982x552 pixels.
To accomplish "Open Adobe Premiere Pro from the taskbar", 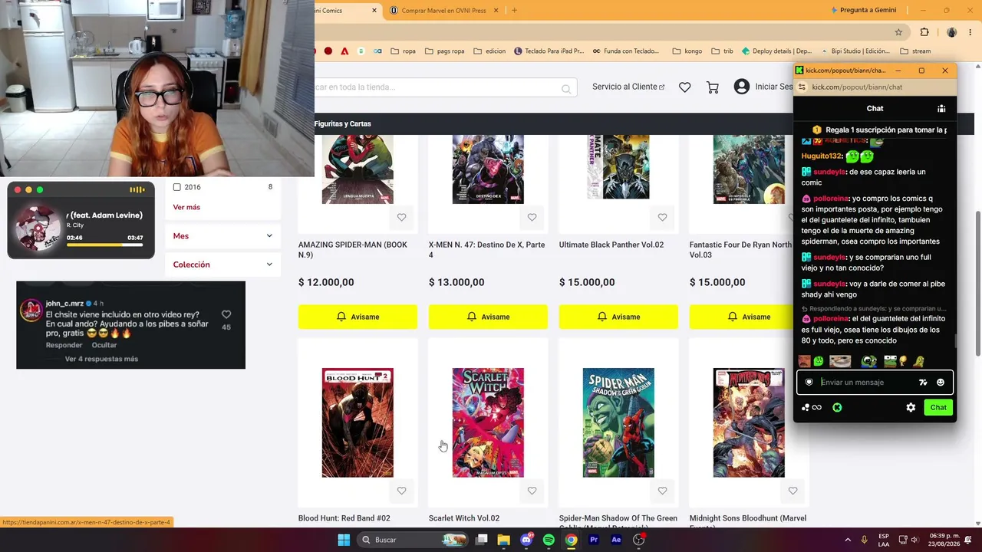I will 593,540.
